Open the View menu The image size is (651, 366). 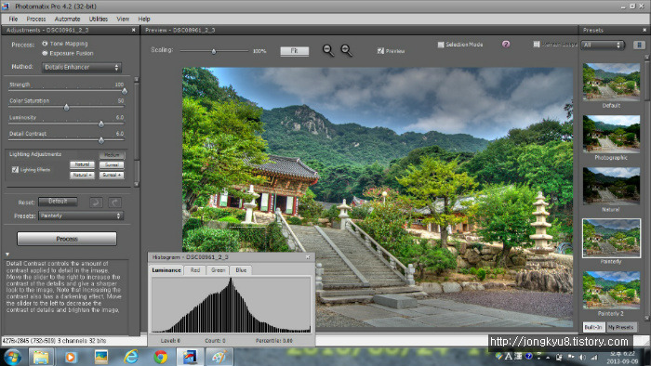pyautogui.click(x=123, y=20)
